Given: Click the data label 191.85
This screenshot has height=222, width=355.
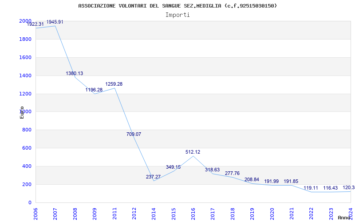Looking at the screenshot, I should pyautogui.click(x=291, y=181).
